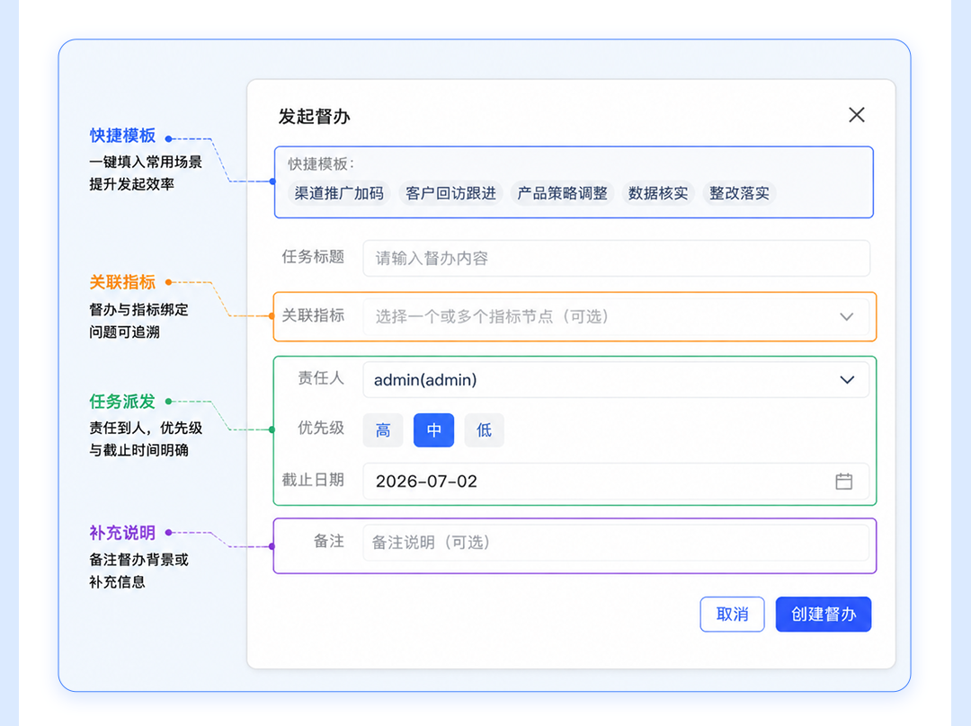Choose the 产品策略调整 template chip

(562, 193)
